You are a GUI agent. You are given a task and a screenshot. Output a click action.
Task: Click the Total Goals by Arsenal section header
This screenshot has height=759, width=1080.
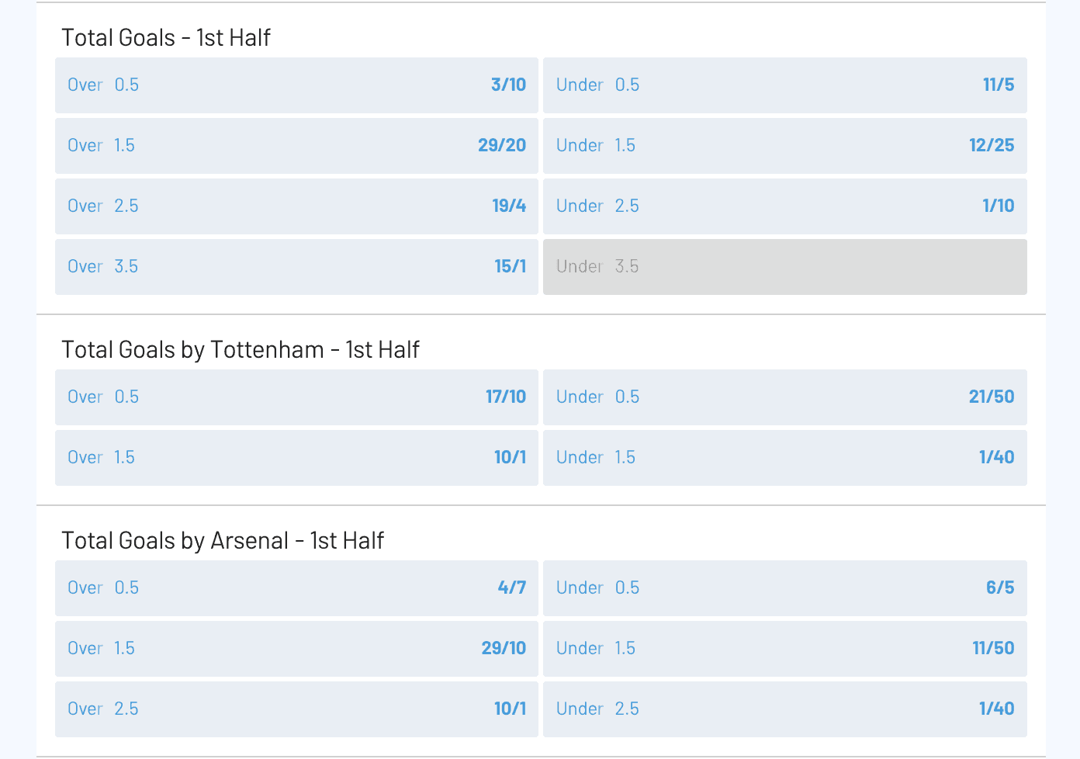pyautogui.click(x=223, y=541)
